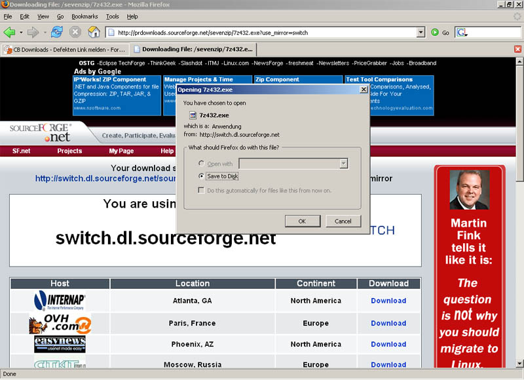Screen dimensions: 524x380
Task: Open the SF.net navigation item
Action: pos(22,151)
